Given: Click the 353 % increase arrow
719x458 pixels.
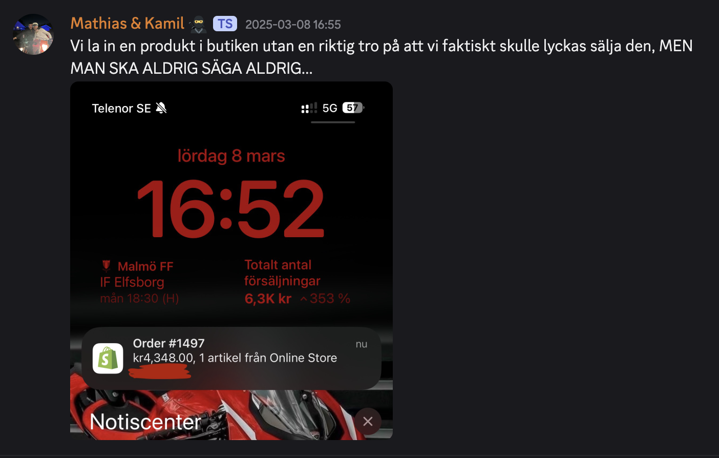Looking at the screenshot, I should coord(304,299).
